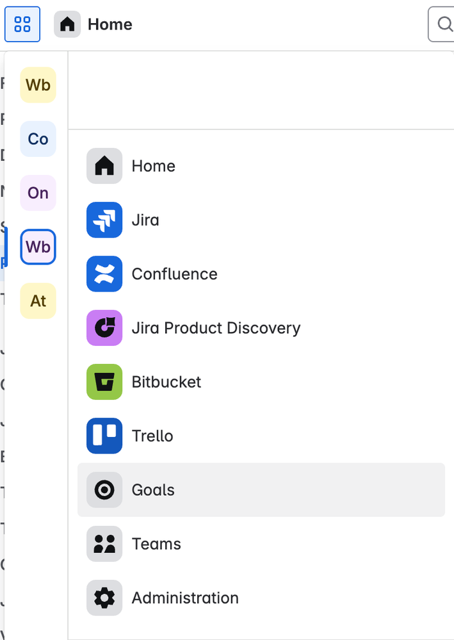Open Administration from the app list
Viewport: 454px width, 640px height.
(261, 598)
